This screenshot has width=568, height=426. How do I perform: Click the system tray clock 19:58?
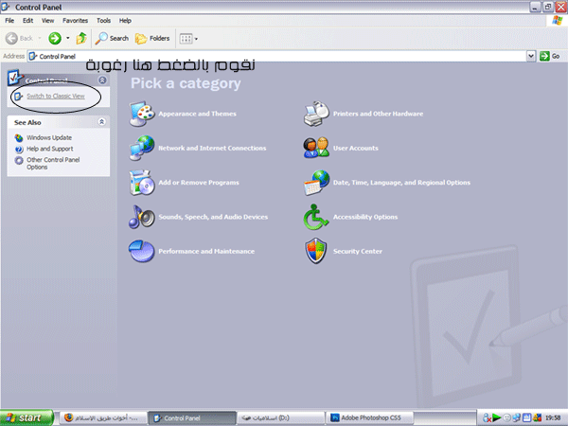pos(553,418)
